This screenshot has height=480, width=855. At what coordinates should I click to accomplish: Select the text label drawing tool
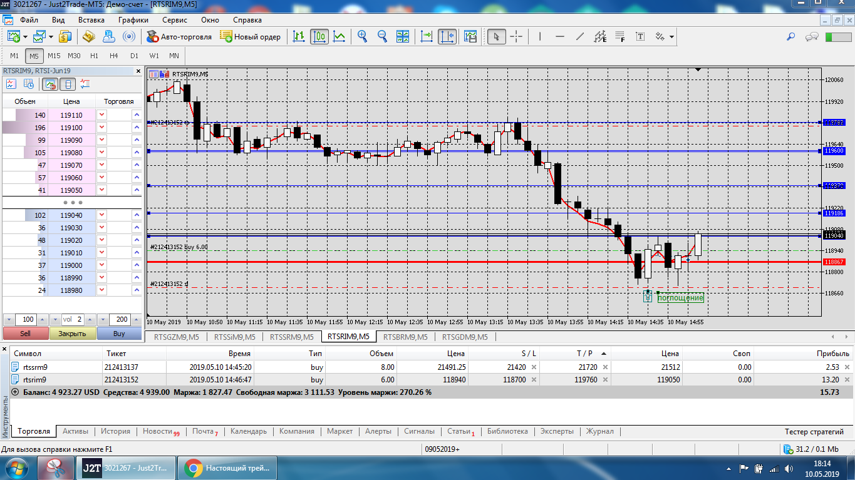click(x=640, y=36)
